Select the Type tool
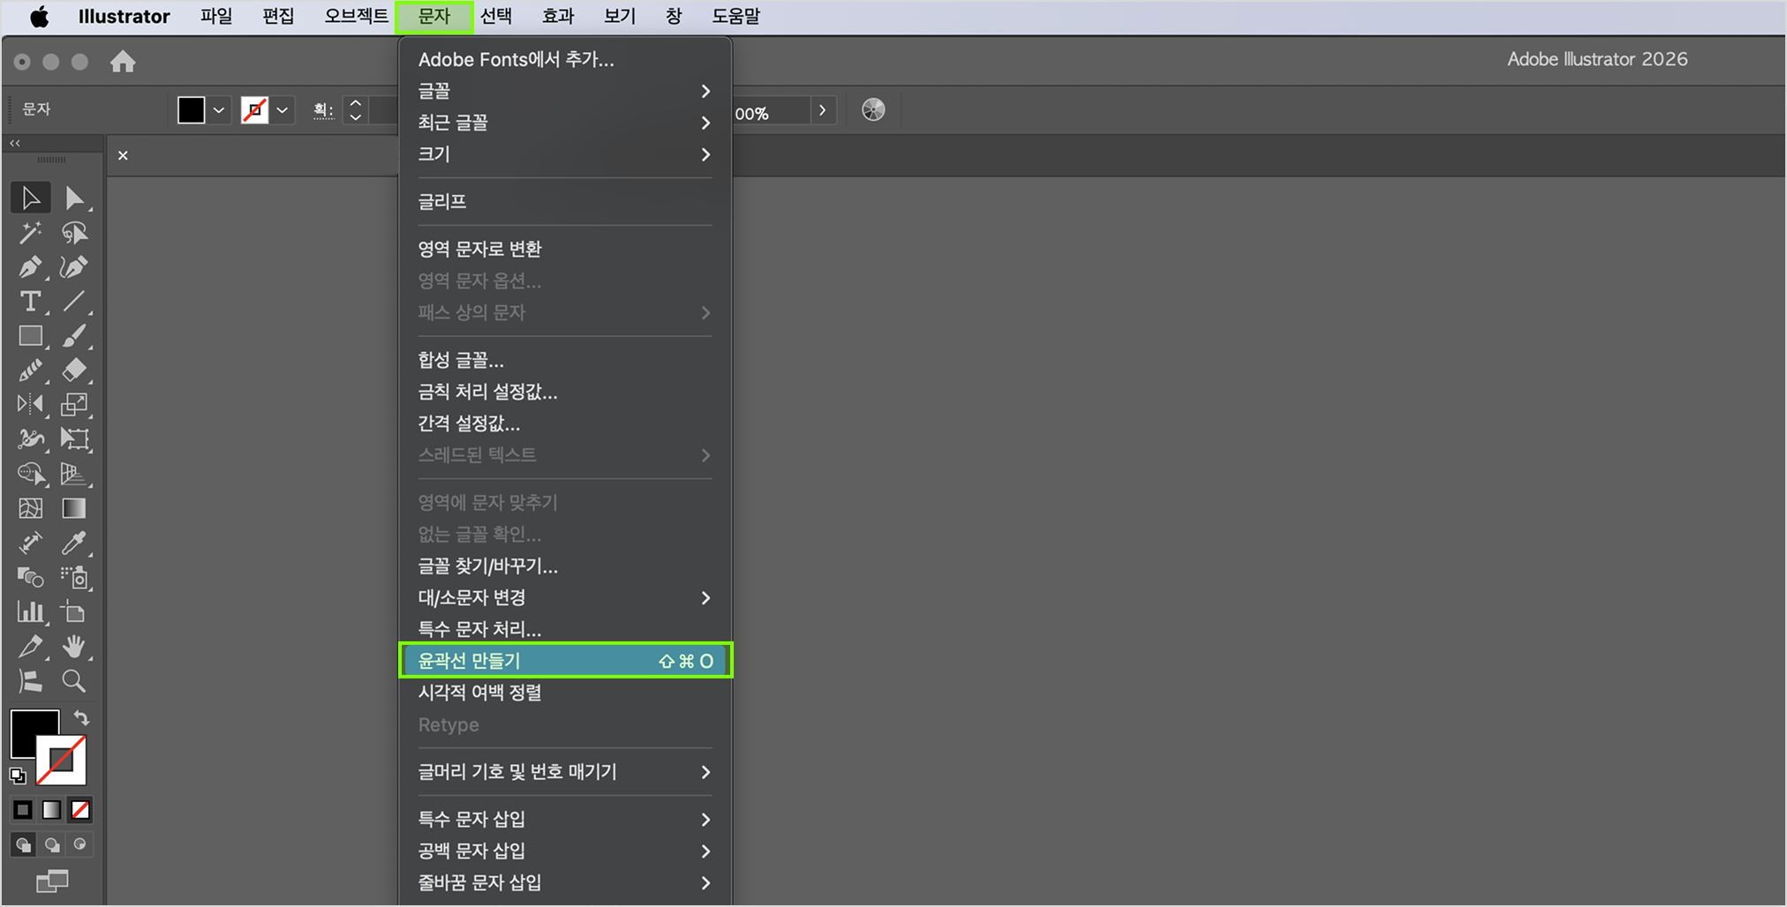 click(x=30, y=302)
